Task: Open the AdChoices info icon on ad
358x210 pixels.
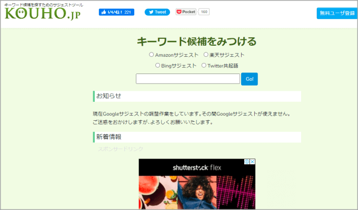Action: coord(247,162)
